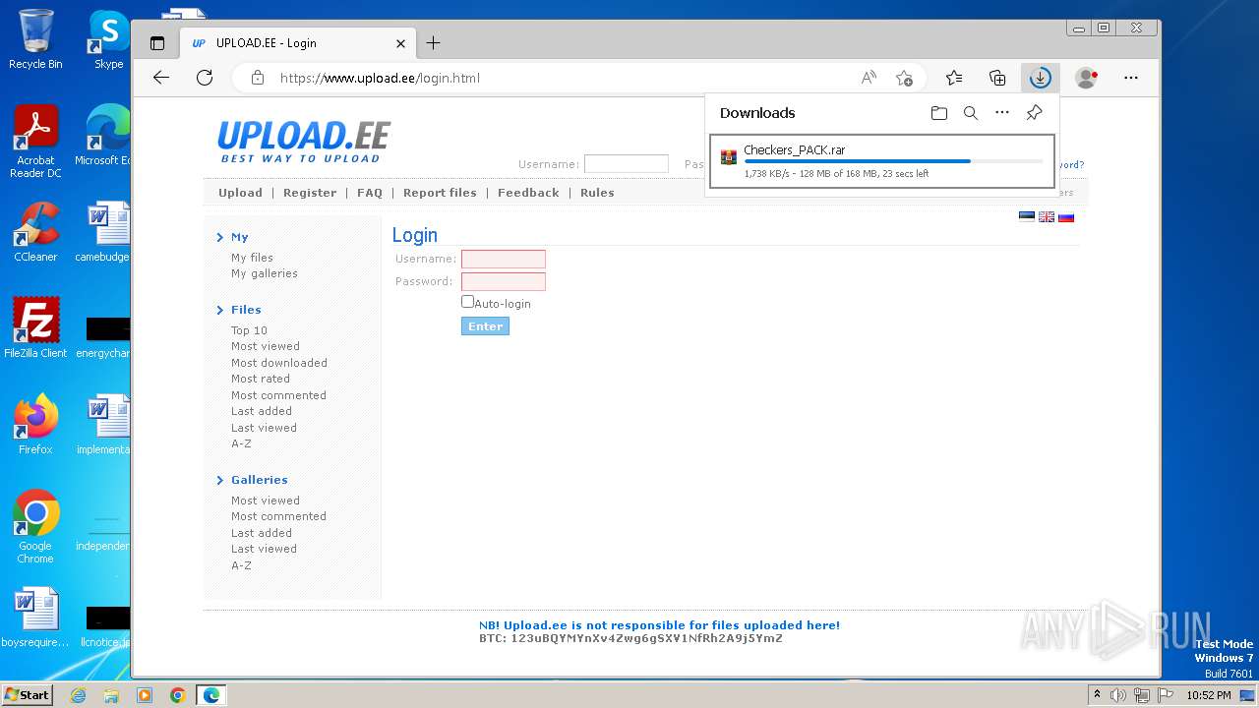Open volume control in system tray
Image resolution: width=1259 pixels, height=708 pixels.
[x=1118, y=695]
